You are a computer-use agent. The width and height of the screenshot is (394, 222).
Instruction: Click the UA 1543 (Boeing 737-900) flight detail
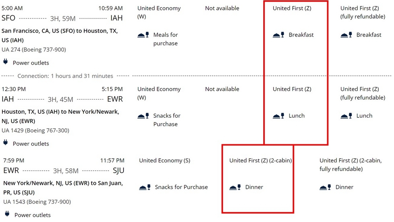point(37,202)
